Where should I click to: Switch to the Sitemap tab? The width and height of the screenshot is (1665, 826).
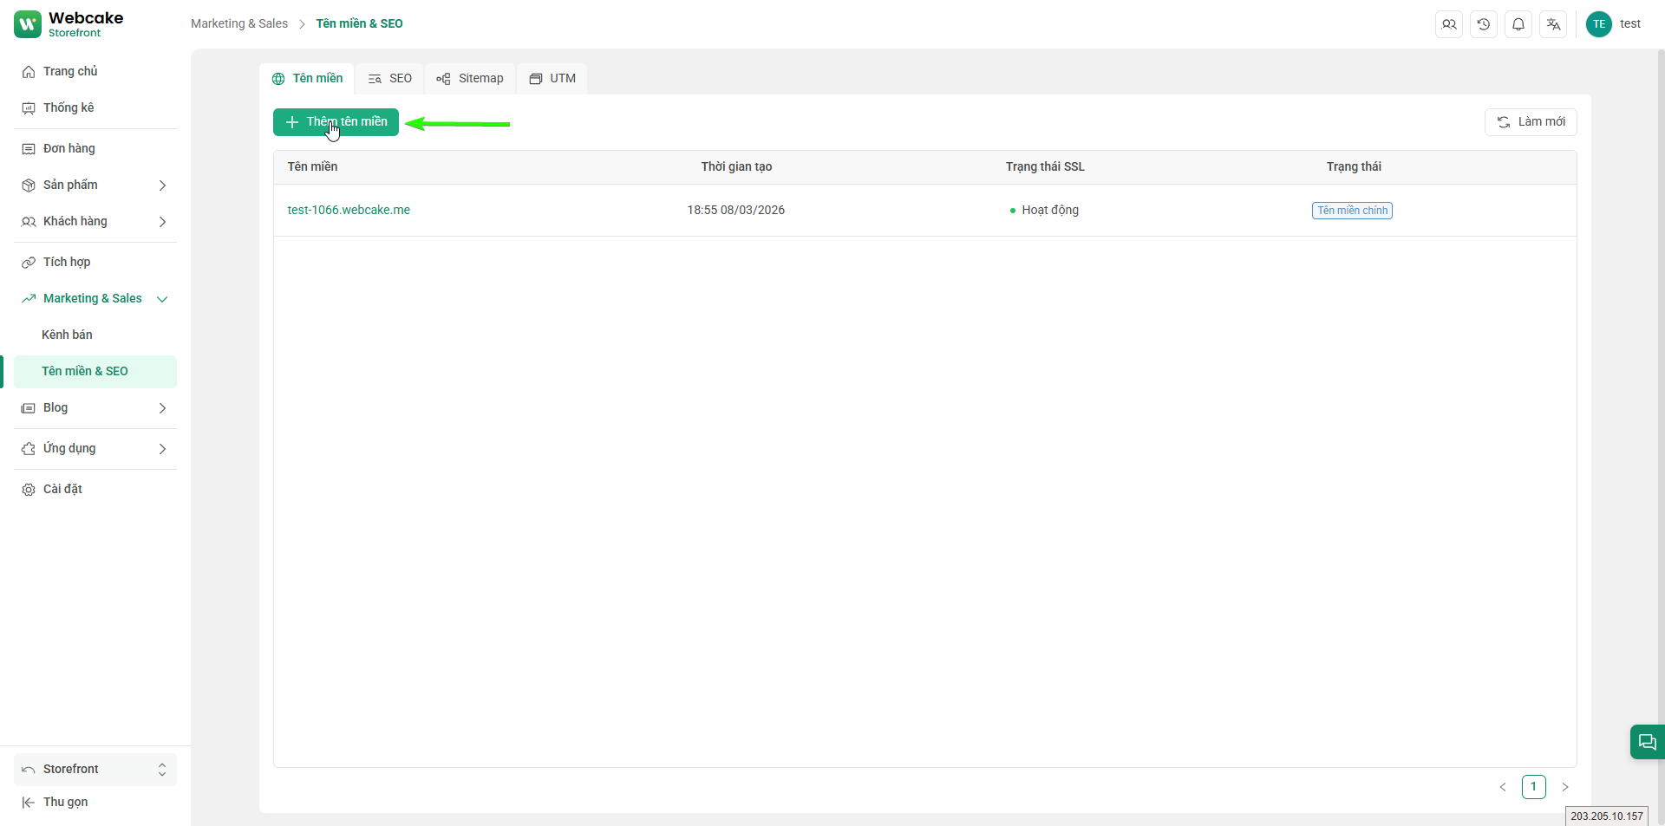[x=470, y=79]
